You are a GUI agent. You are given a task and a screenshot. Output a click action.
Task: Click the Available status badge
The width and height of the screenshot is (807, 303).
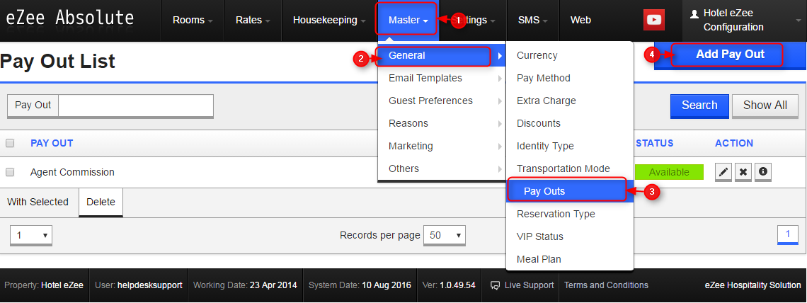pyautogui.click(x=669, y=172)
